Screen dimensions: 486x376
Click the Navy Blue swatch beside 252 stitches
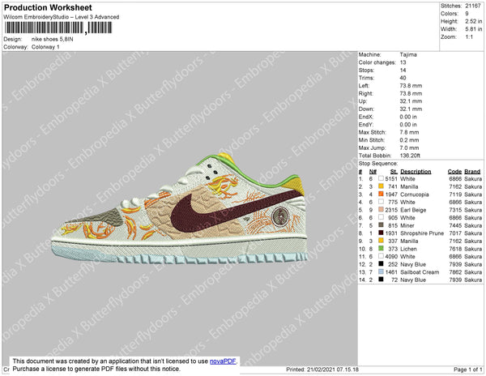[x=381, y=264]
